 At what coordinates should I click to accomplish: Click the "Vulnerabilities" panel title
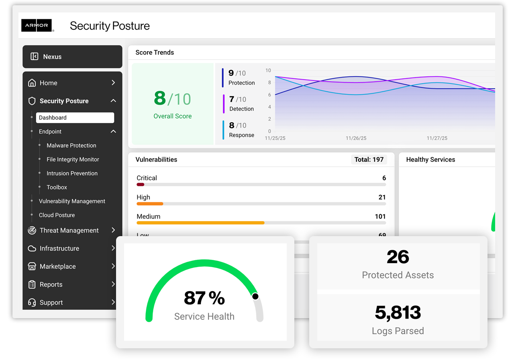[156, 160]
